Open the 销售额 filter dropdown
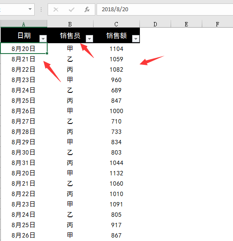 point(136,38)
